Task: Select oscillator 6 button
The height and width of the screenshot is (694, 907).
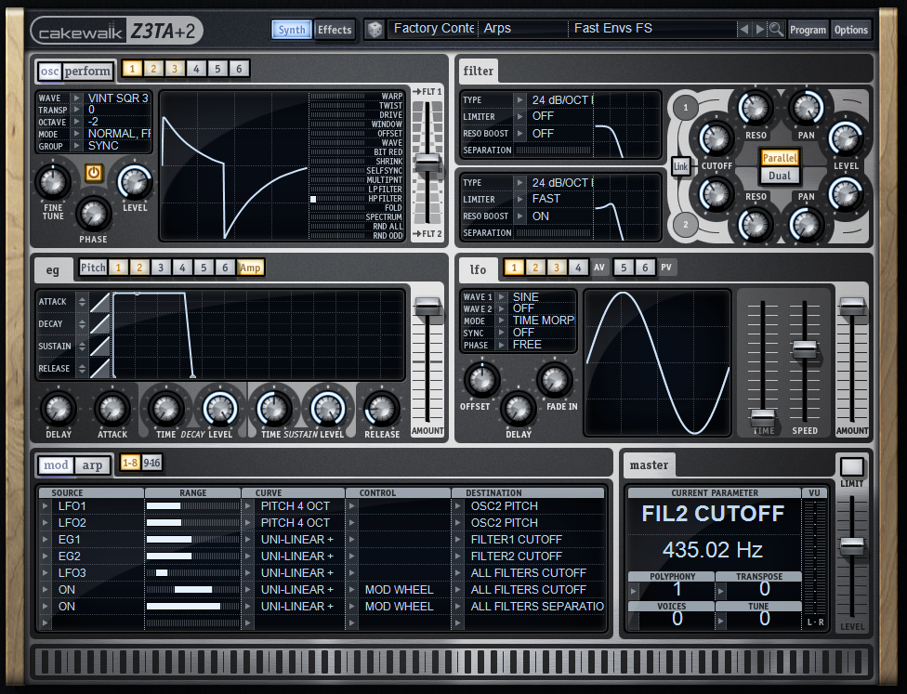Action: point(239,69)
